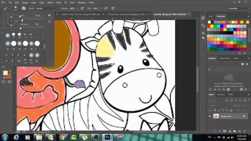
Task: Open History panel icon in collapsed dock
Action: 203,18
